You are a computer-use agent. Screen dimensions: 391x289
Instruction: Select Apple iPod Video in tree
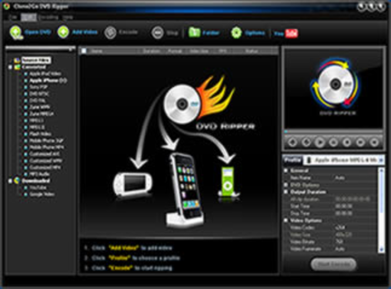pos(45,74)
